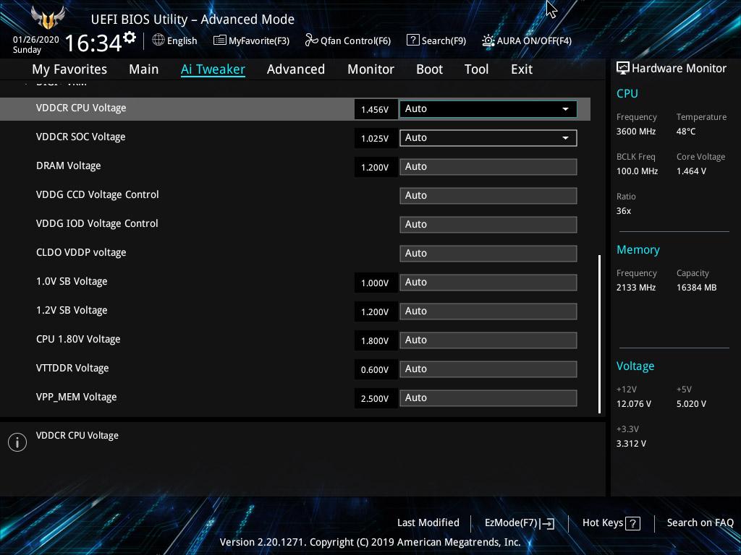Click the 3600 MHz CPU frequency value
The height and width of the screenshot is (555, 741).
click(x=636, y=132)
